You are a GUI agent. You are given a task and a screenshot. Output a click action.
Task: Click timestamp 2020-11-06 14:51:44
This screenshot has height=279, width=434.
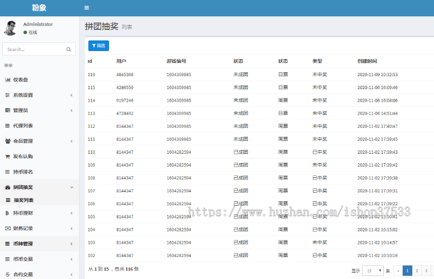click(378, 113)
